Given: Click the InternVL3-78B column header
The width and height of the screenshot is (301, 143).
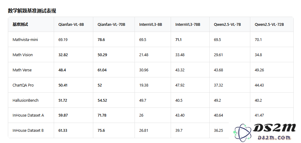Looking at the screenshot, I should 188,24.
